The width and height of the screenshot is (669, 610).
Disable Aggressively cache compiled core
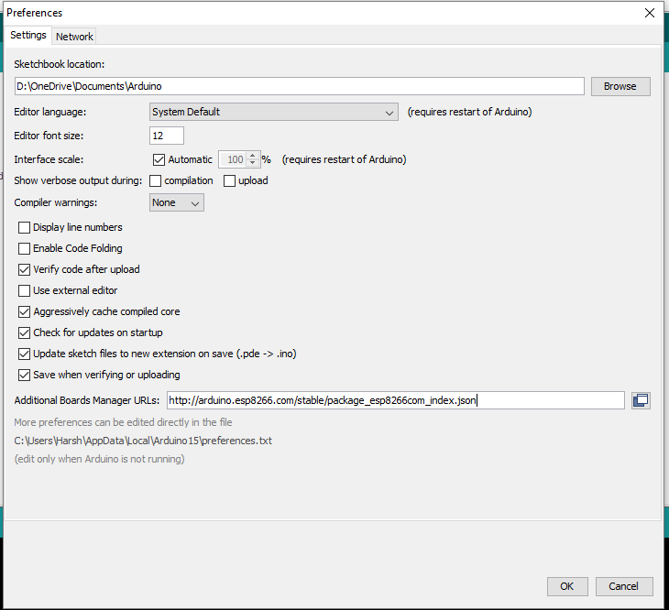[x=25, y=311]
